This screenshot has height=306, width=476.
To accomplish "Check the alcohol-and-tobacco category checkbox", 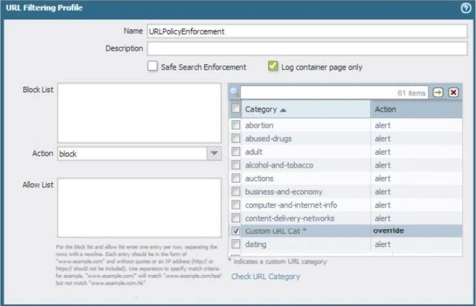I will pos(236,165).
